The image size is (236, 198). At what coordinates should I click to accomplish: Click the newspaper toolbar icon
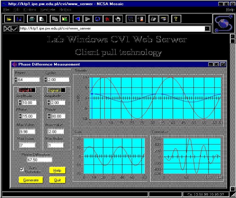click(153, 19)
